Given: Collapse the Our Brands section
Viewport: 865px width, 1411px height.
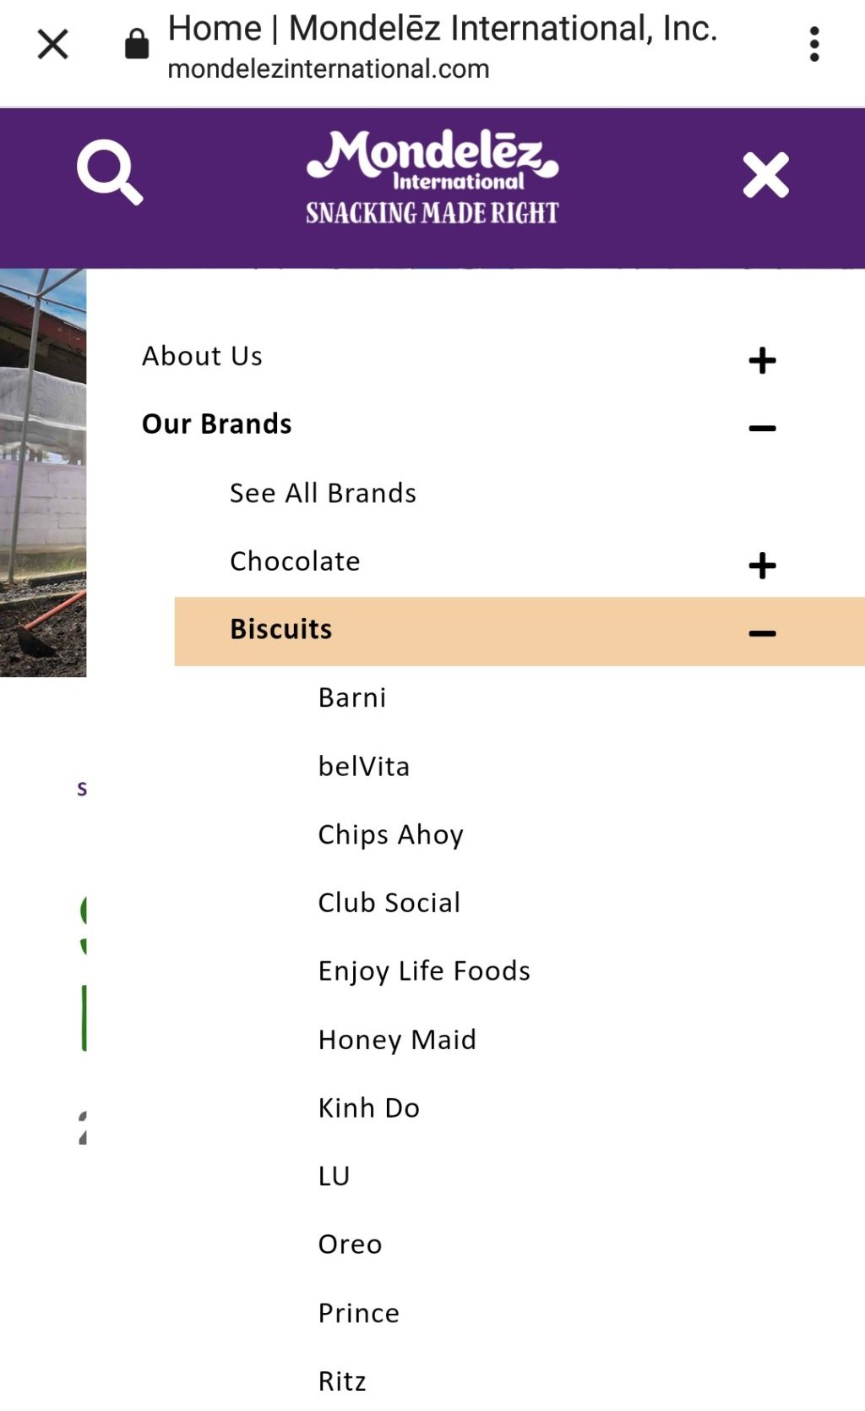Looking at the screenshot, I should pos(762,428).
